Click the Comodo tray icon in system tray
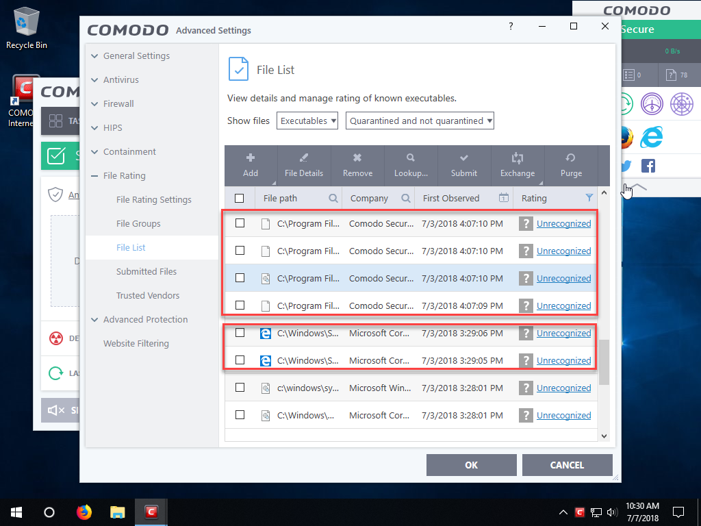The image size is (701, 526). click(x=580, y=512)
